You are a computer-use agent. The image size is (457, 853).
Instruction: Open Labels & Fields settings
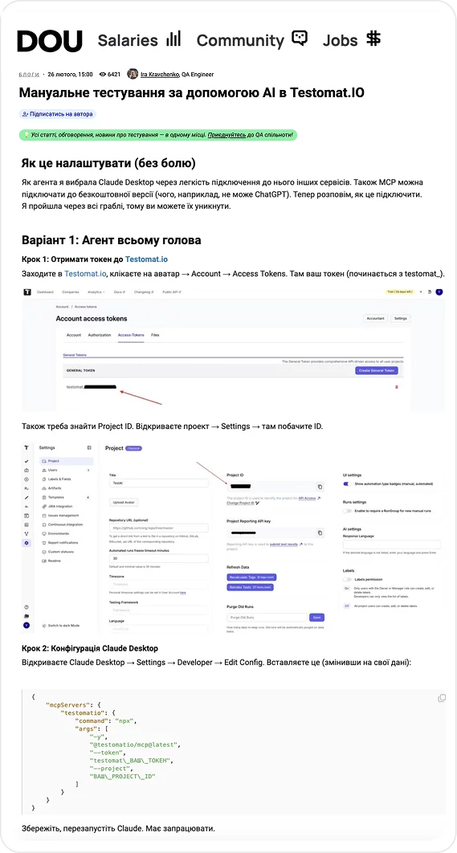67,480
